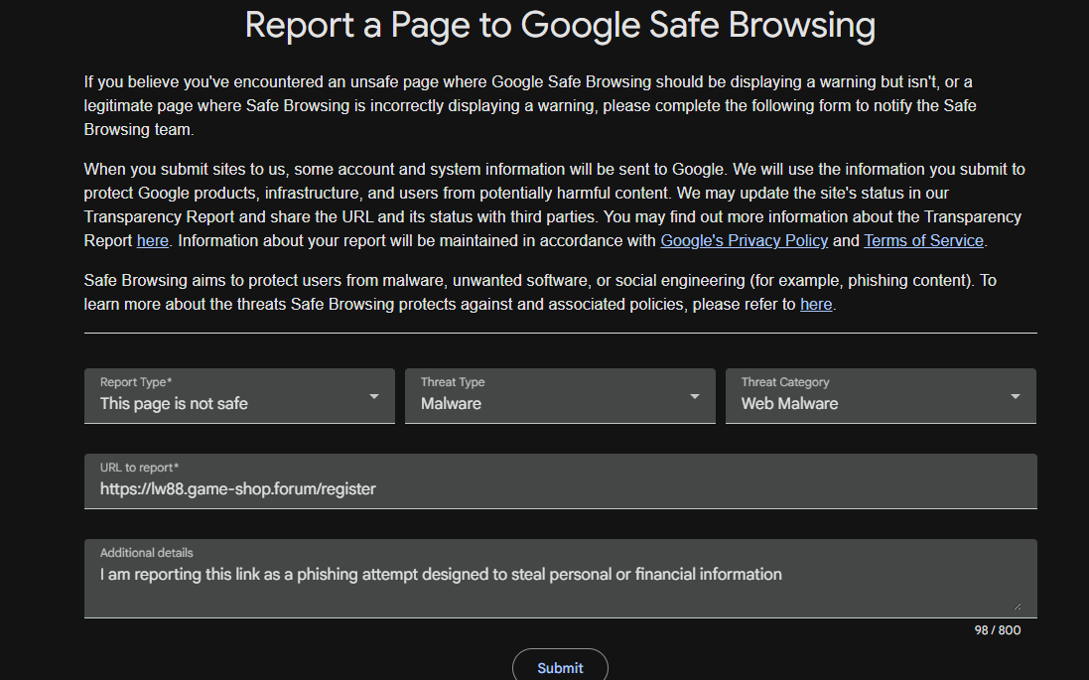Open the Threat Category dropdown

pyautogui.click(x=881, y=396)
